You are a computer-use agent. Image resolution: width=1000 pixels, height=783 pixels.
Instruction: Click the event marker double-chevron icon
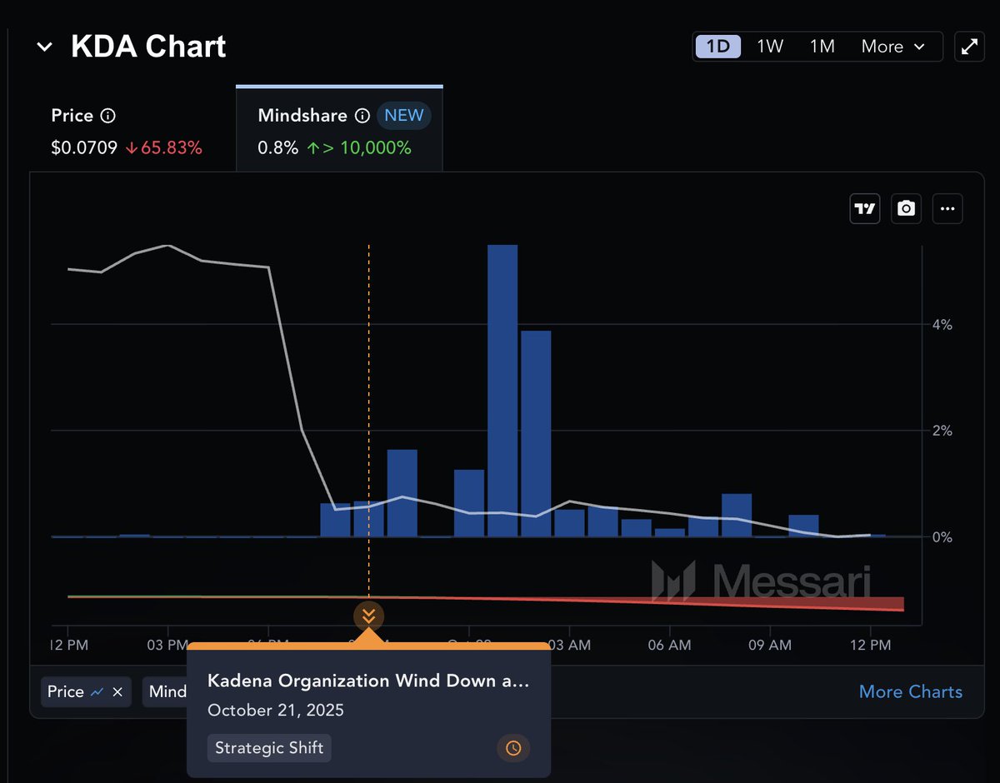pos(368,616)
